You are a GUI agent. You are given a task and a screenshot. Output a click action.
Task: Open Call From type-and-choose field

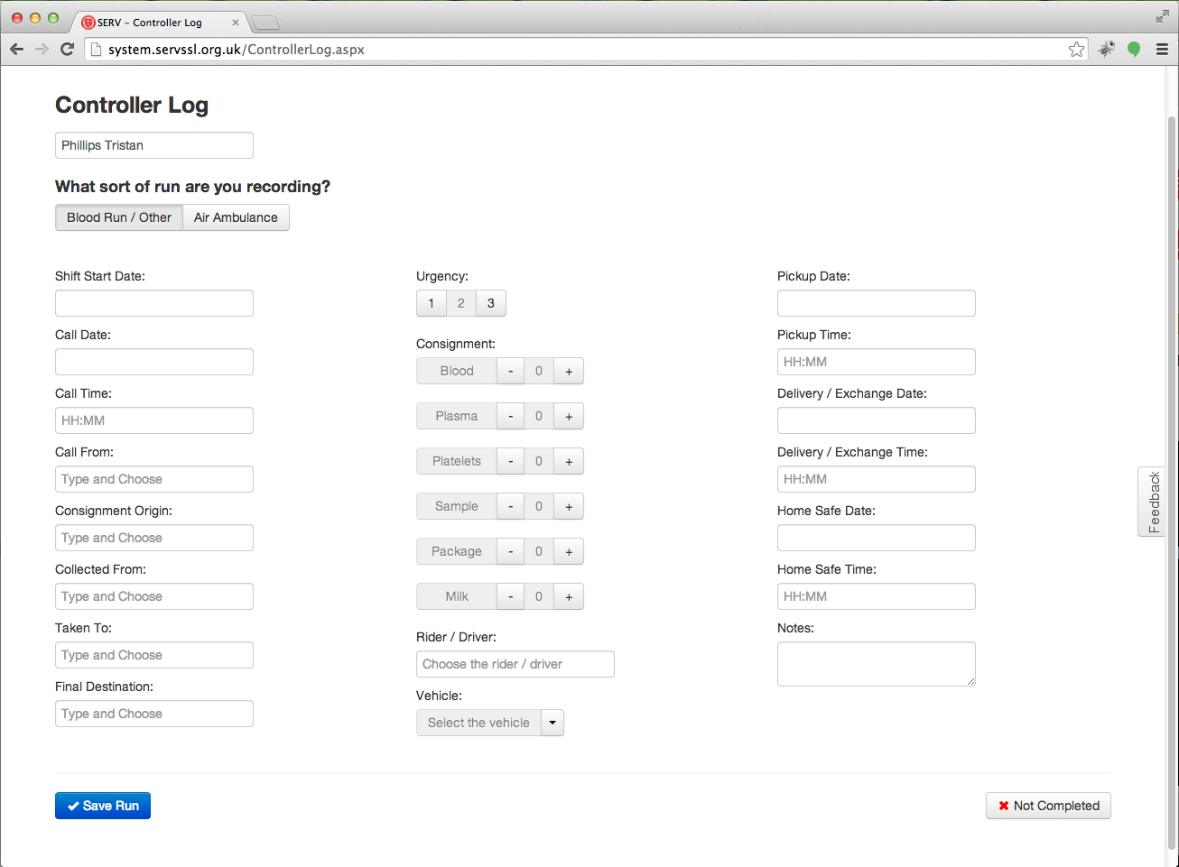153,479
